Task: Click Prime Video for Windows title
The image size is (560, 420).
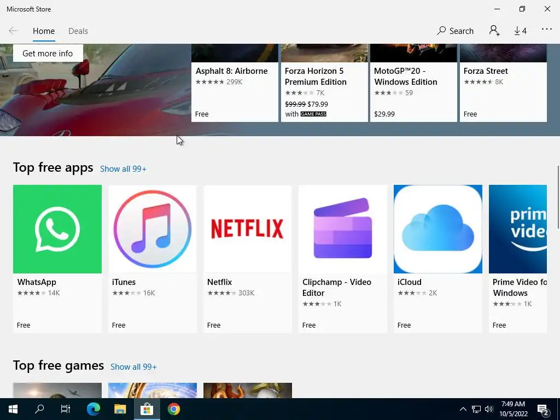Action: click(x=520, y=288)
